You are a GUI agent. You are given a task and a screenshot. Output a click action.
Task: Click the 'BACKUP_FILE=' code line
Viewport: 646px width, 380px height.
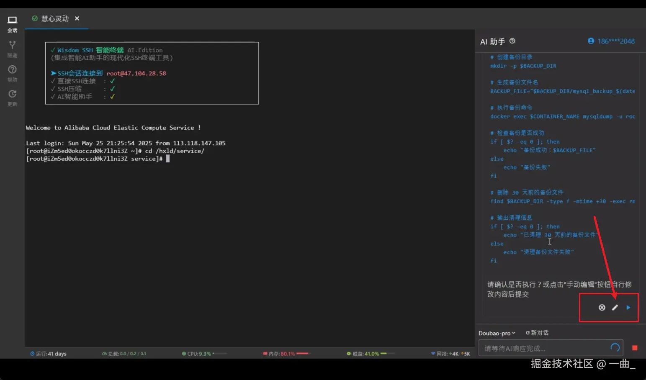563,91
